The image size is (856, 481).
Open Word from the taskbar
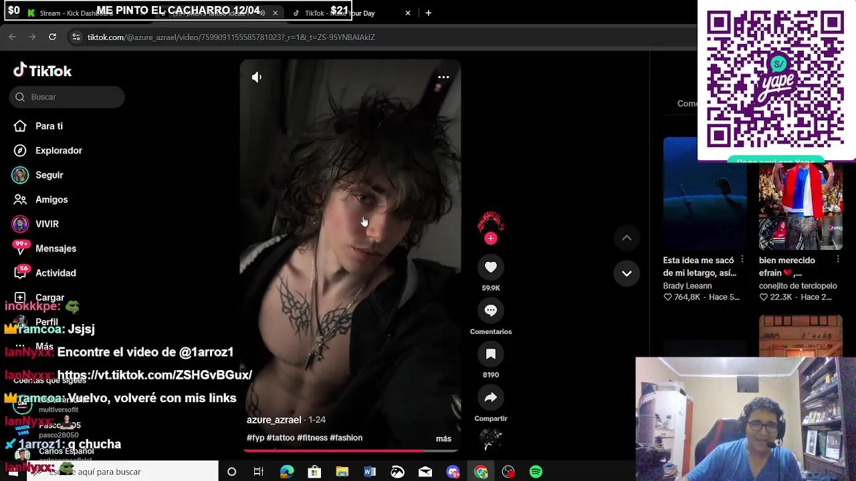pos(370,472)
